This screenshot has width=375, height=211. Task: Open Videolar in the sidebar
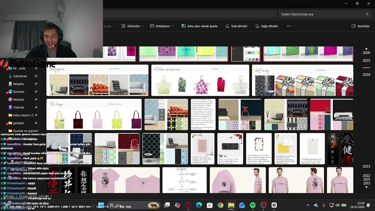(x=18, y=107)
